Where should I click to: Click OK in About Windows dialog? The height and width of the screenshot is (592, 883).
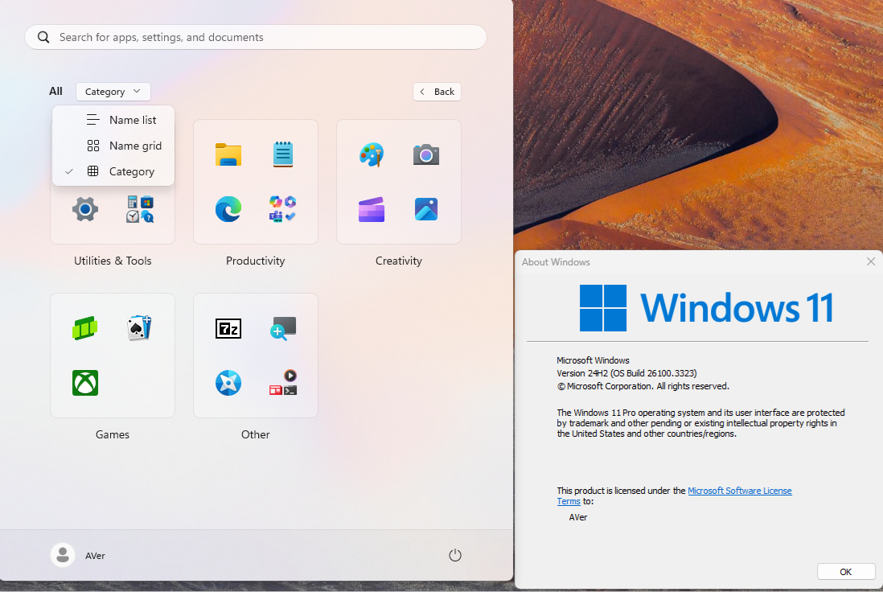pos(845,572)
